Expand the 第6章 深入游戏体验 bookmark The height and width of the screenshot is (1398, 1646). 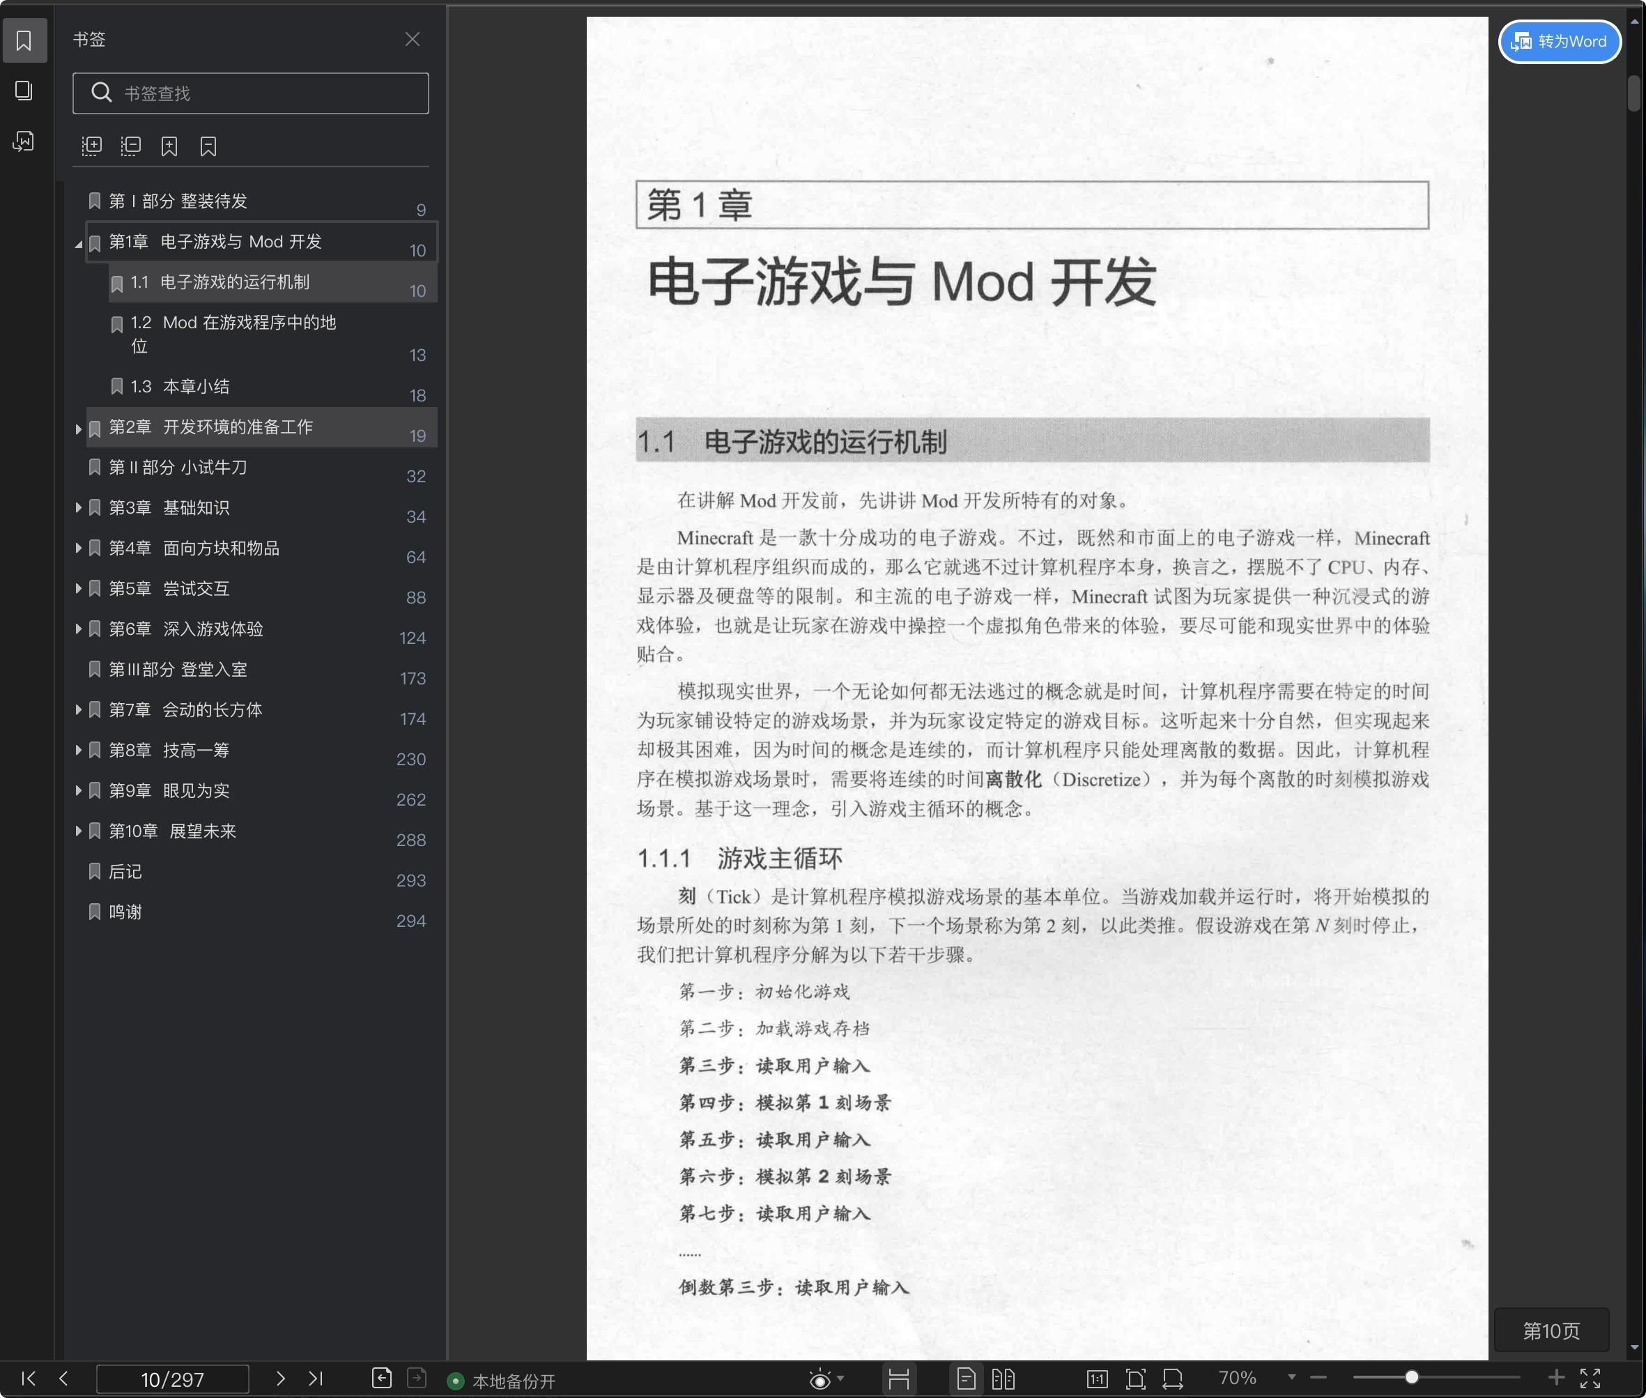pyautogui.click(x=79, y=629)
